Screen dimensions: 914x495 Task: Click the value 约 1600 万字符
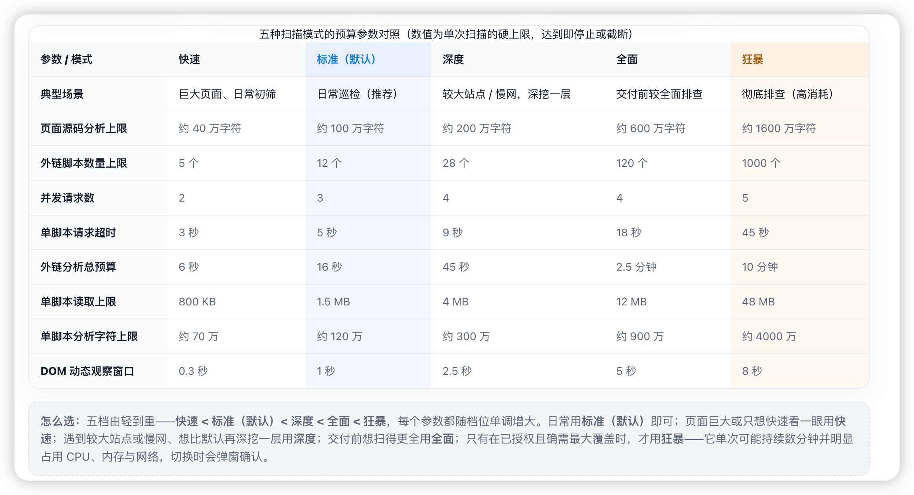point(779,129)
